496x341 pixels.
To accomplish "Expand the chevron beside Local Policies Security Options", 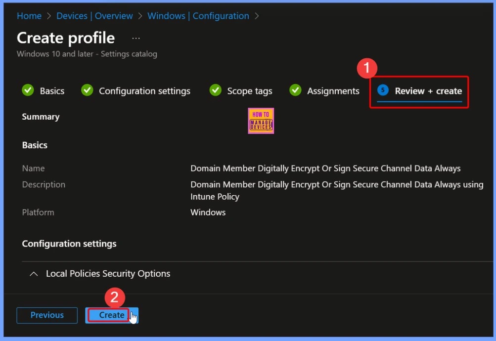I will click(34, 273).
